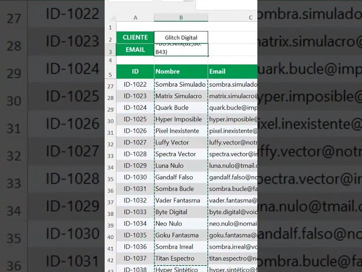362x272 pixels.
Task: Select cell ID-1034
Action: 135,223
